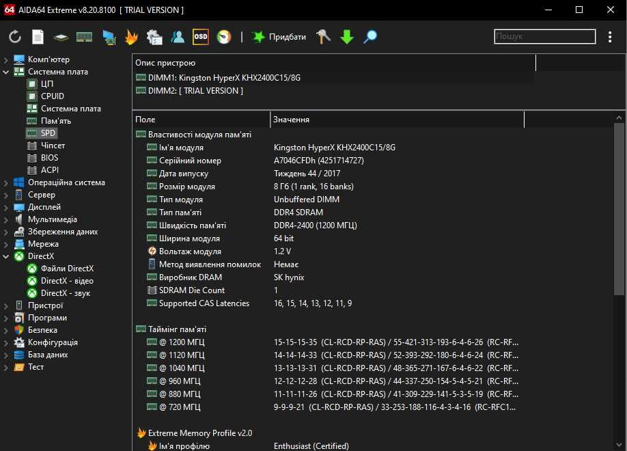Viewport: 627px width, 451px height.
Task: Select База даних item
Action: coord(41,355)
